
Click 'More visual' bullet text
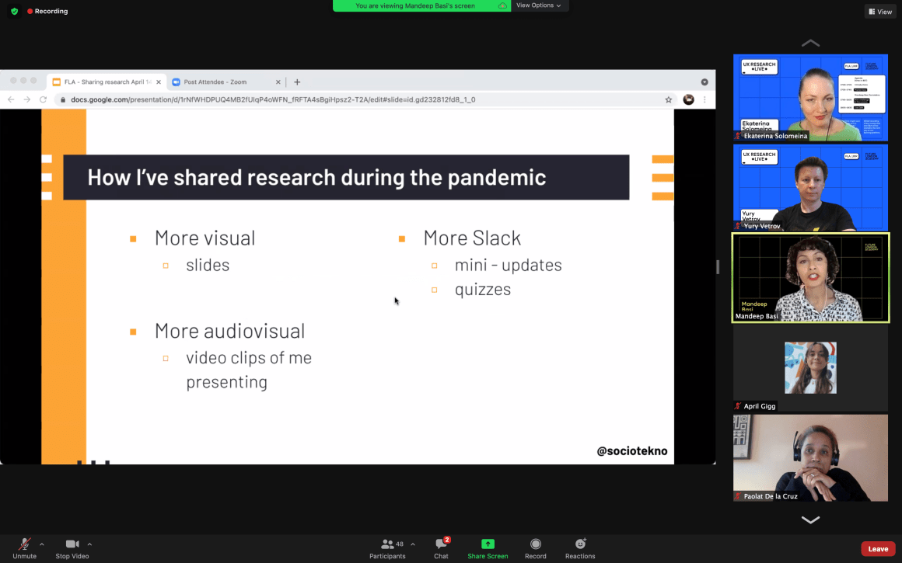(x=205, y=238)
